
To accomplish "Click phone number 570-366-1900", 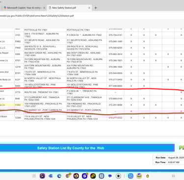I will pos(115,67).
